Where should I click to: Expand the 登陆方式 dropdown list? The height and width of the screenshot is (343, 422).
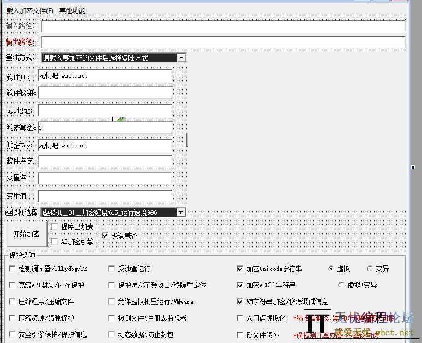pos(181,57)
